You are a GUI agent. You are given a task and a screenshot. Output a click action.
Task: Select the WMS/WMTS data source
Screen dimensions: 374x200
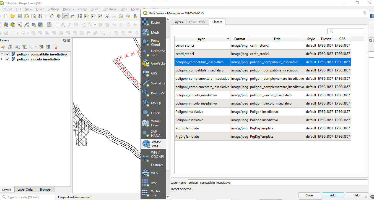pos(153,144)
